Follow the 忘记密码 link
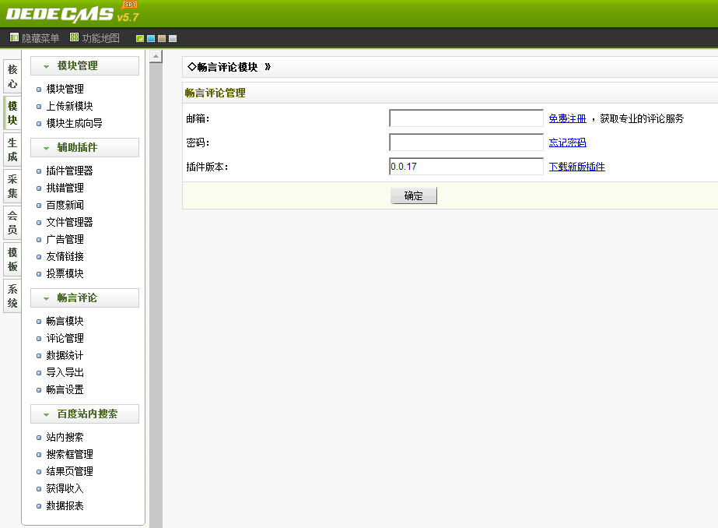The width and height of the screenshot is (718, 528). pos(567,143)
